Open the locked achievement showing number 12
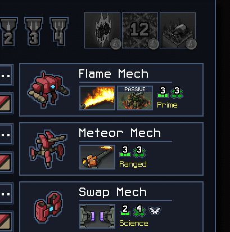230x232 pixels. point(140,30)
